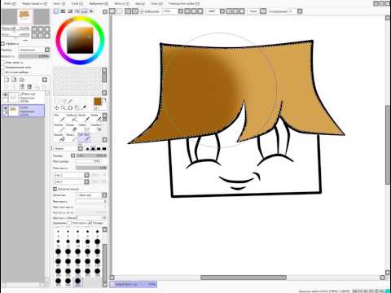Viewport: 391px width, 293px height.
Task: Click the navigator thumbnail preview
Action: (24, 16)
